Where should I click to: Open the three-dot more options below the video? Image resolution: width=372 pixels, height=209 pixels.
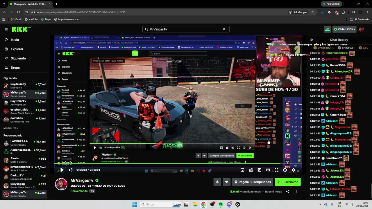click(x=297, y=192)
